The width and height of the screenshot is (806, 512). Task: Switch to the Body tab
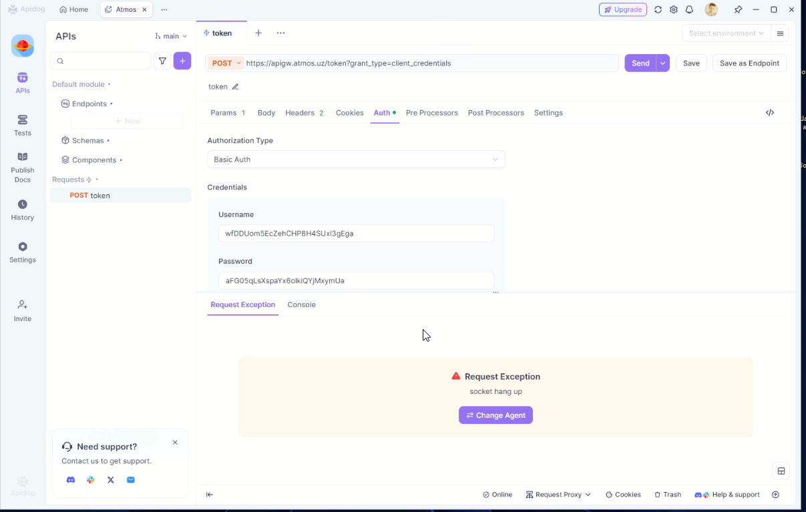click(x=266, y=113)
